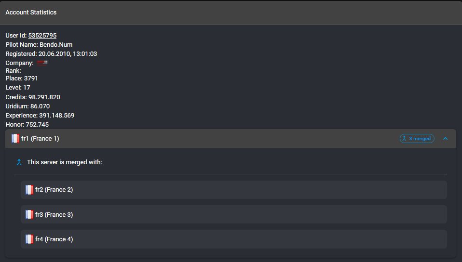Click the French flag beside fr1
The height and width of the screenshot is (262, 462).
15,139
